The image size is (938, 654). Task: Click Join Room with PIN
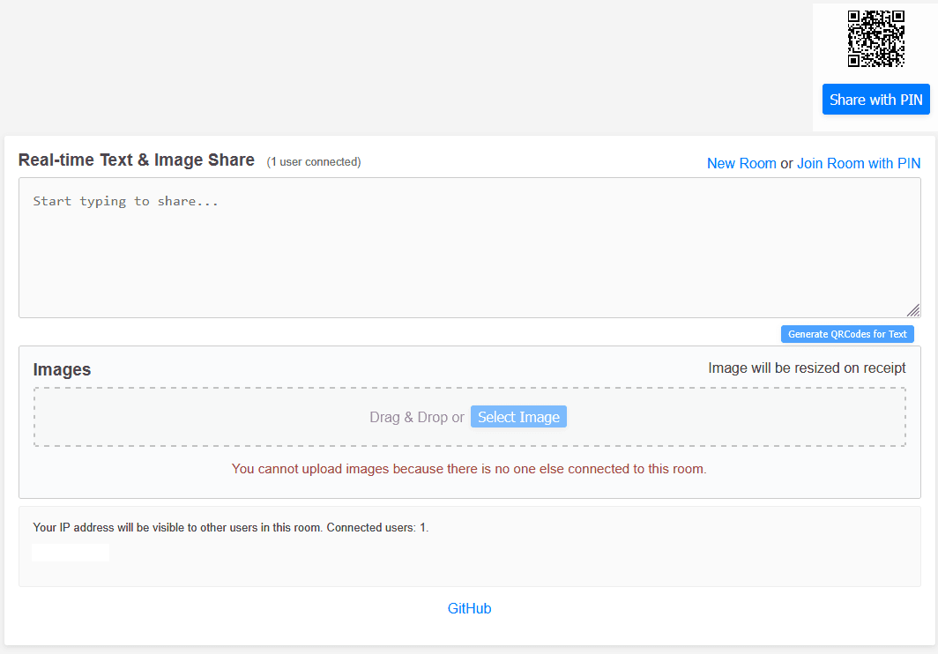pyautogui.click(x=858, y=163)
